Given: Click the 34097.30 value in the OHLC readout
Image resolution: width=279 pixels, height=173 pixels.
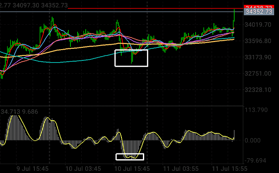Looking at the screenshot, I should point(26,5).
